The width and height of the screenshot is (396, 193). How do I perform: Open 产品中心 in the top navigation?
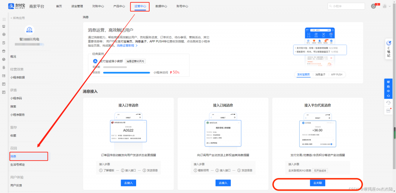[119, 6]
